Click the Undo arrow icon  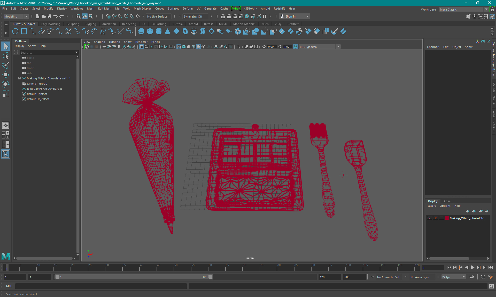point(56,16)
